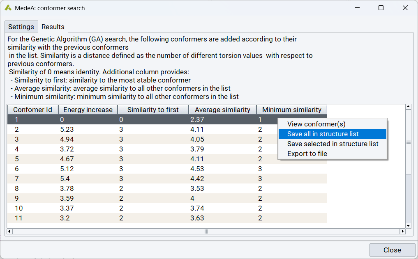Screen dimensions: 418x259
Task: Select conformer row with Id 10
Action: point(167,208)
